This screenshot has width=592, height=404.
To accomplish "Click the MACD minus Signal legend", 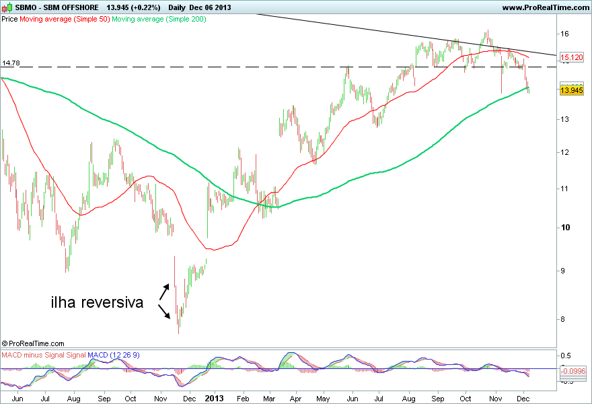I will click(x=44, y=356).
